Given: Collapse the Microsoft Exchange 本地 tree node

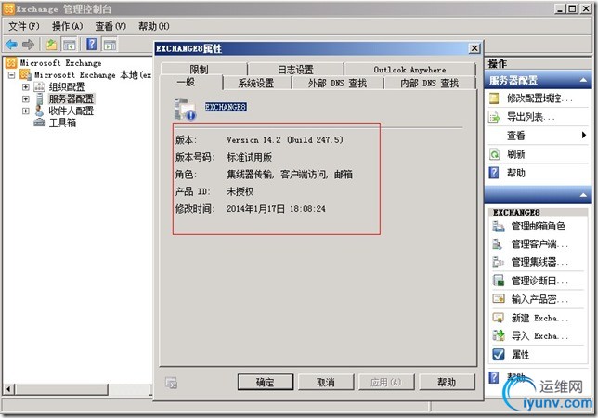Looking at the screenshot, I should point(11,74).
